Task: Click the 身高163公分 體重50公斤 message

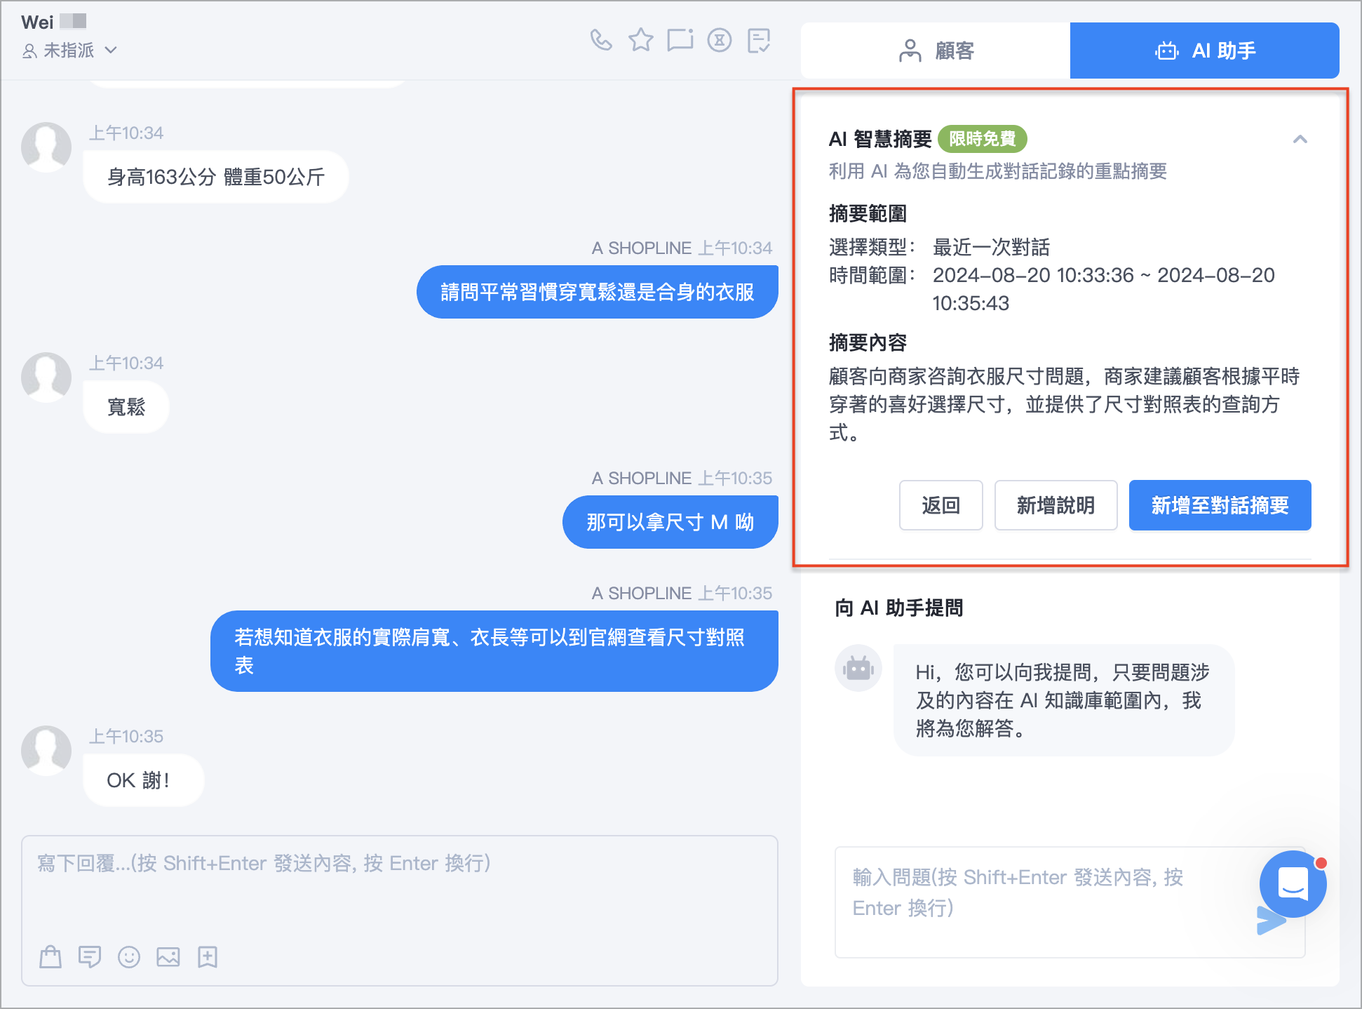Action: pyautogui.click(x=216, y=177)
